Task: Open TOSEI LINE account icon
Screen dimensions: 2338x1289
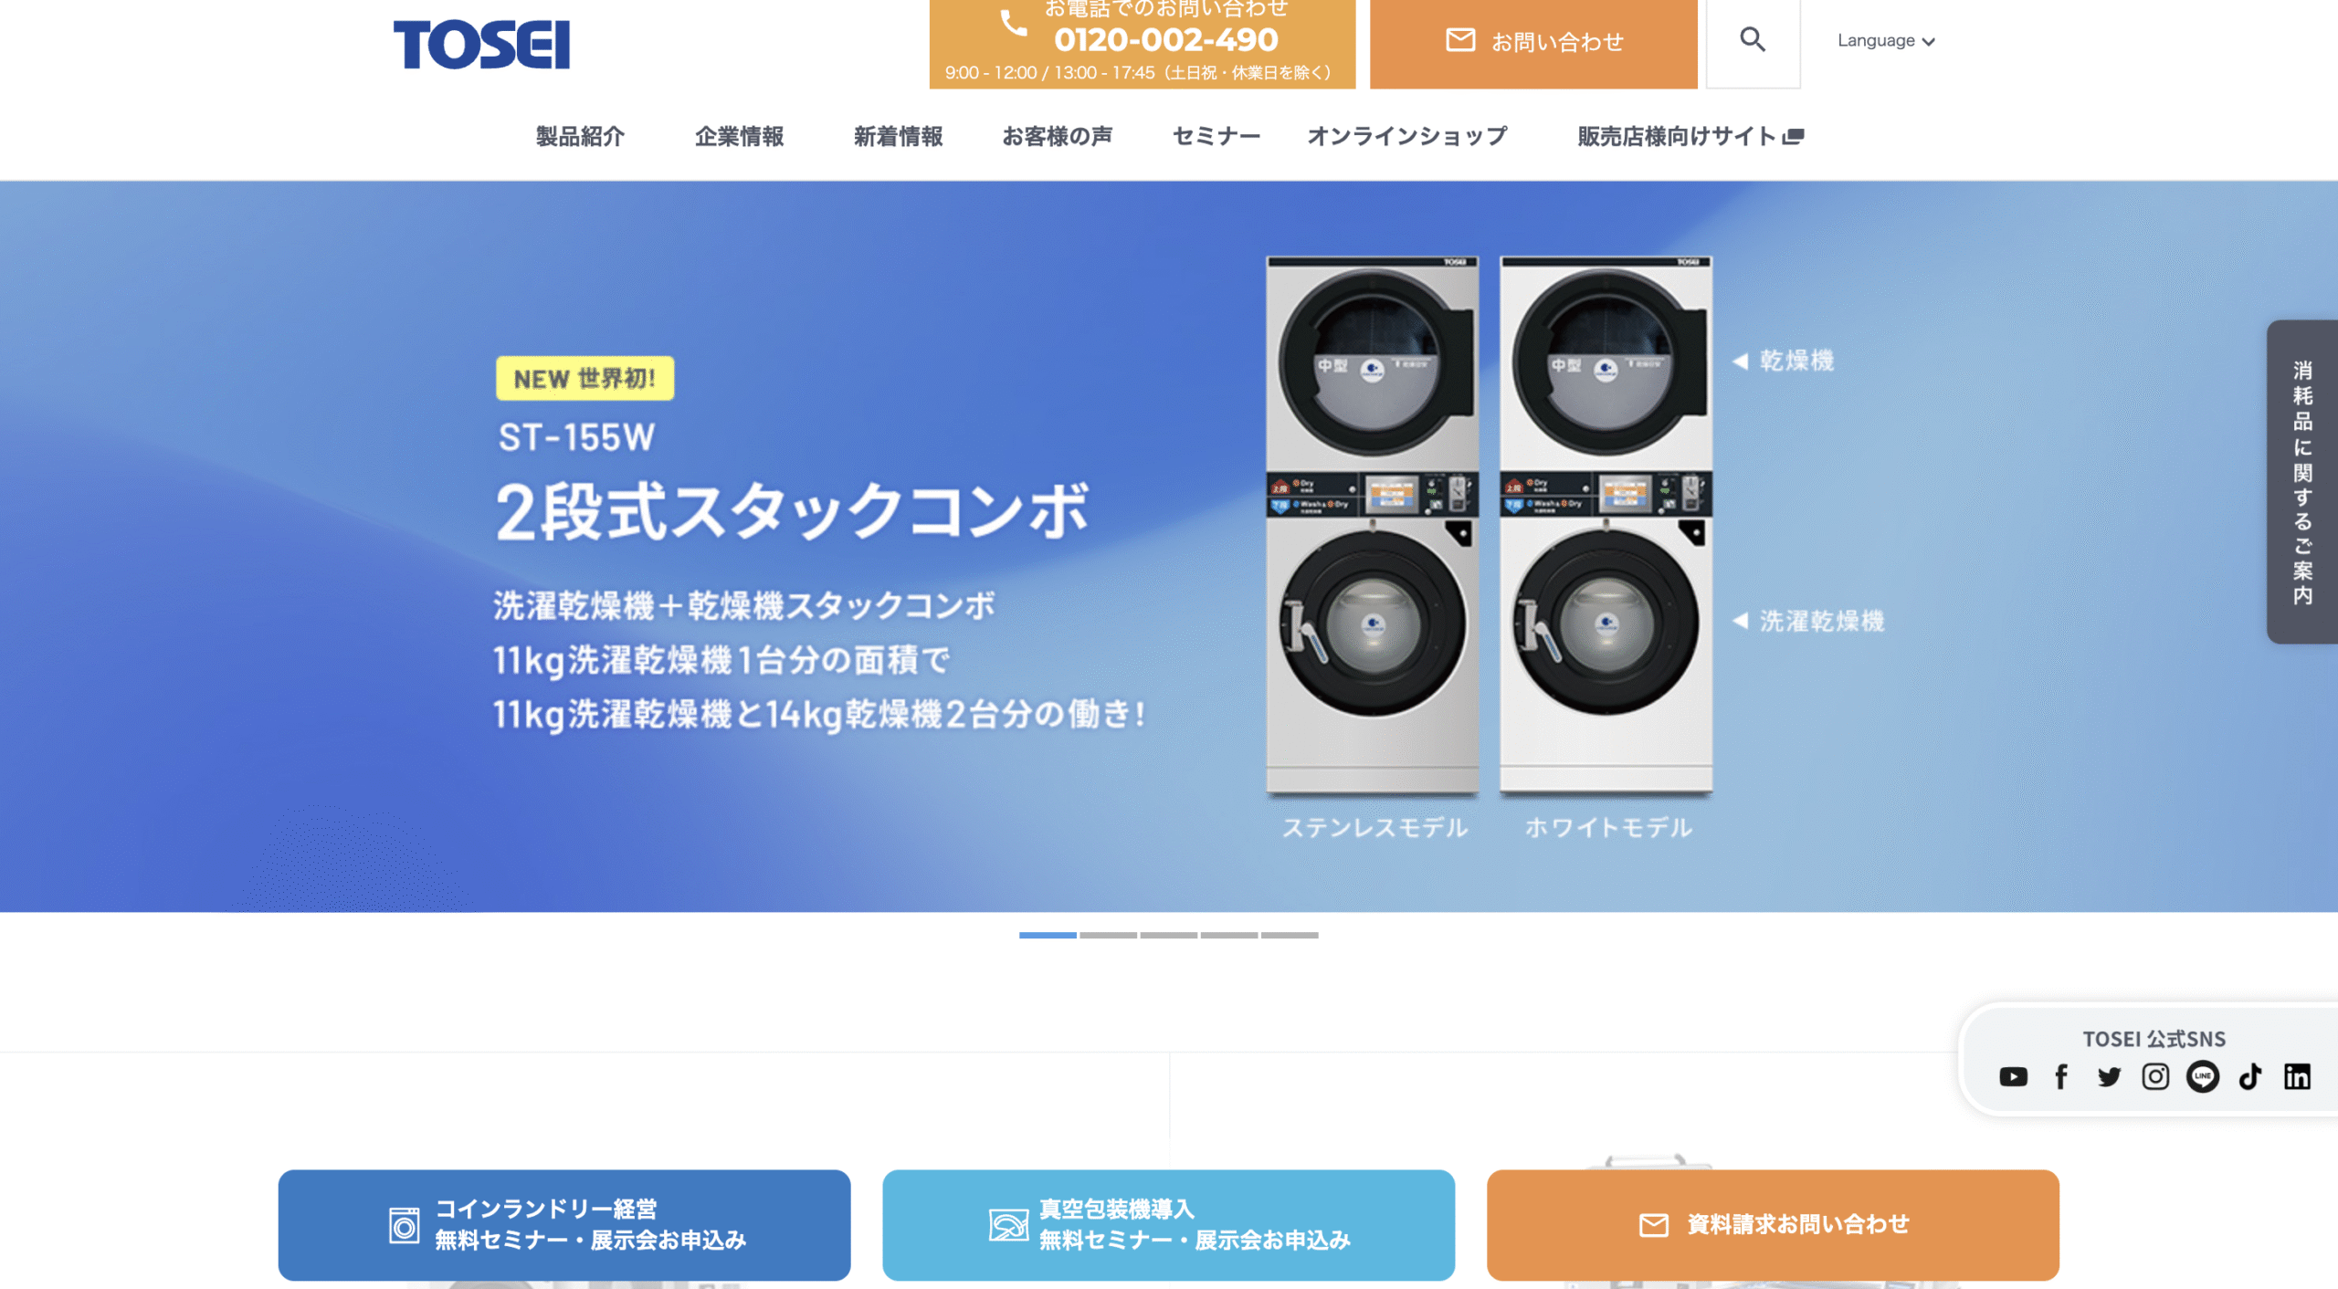Action: (2203, 1077)
